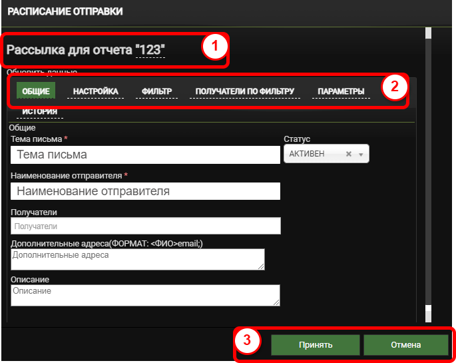
Task: Cancel with the Отмена button
Action: (405, 345)
